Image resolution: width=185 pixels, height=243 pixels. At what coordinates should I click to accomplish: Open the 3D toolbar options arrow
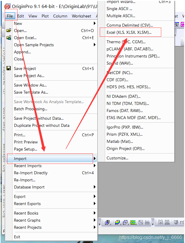click(x=99, y=224)
